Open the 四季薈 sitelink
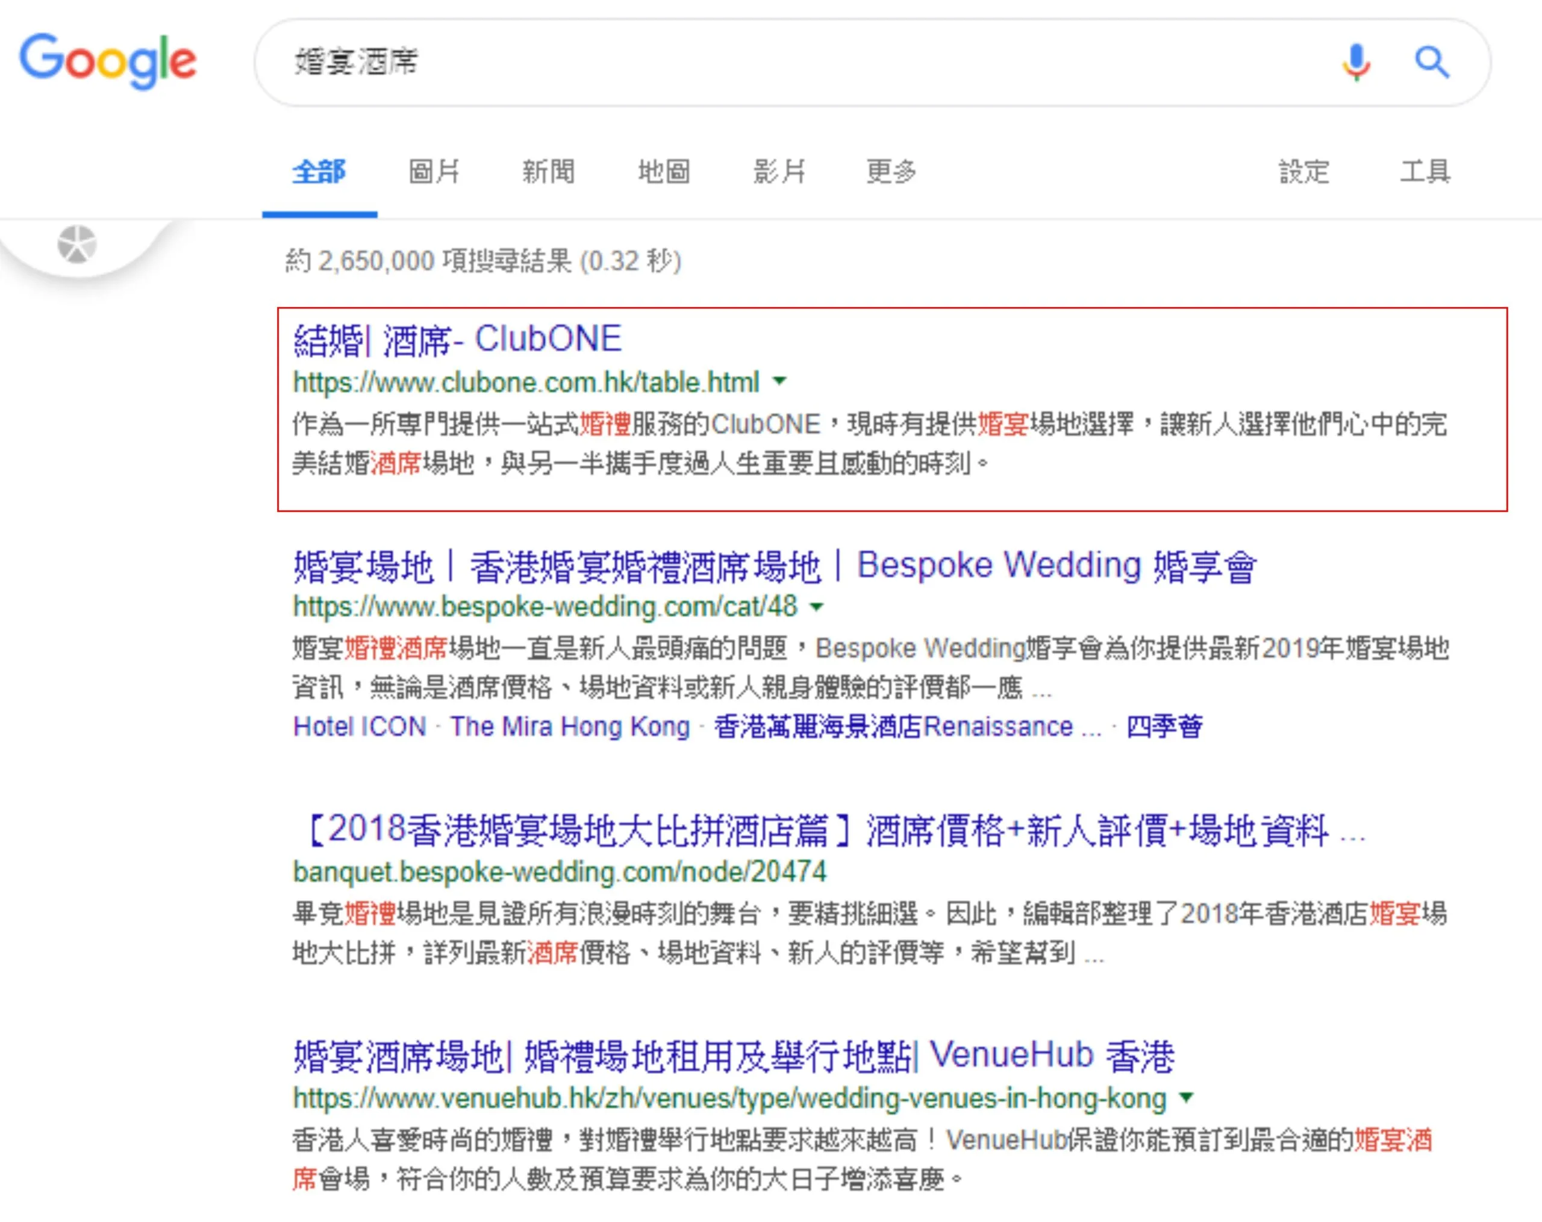1542x1222 pixels. (1164, 726)
